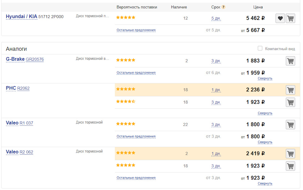The image size is (303, 190).
Task: Expand Остальные предложения for G-Brake
Action: (x=136, y=73)
